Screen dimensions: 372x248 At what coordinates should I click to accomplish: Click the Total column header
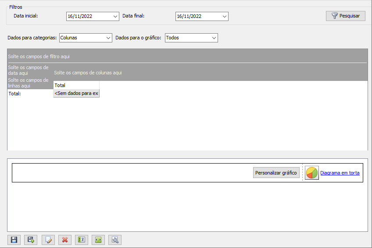[x=76, y=85]
